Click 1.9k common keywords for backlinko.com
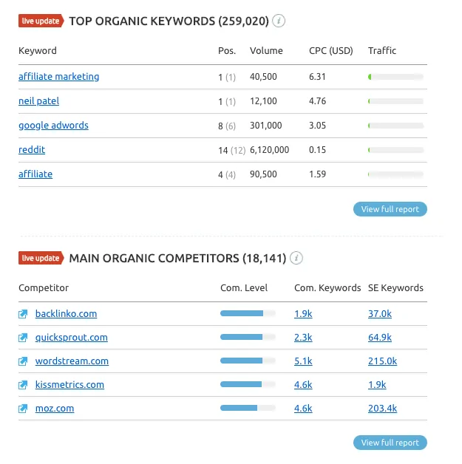The width and height of the screenshot is (462, 464). 303,314
